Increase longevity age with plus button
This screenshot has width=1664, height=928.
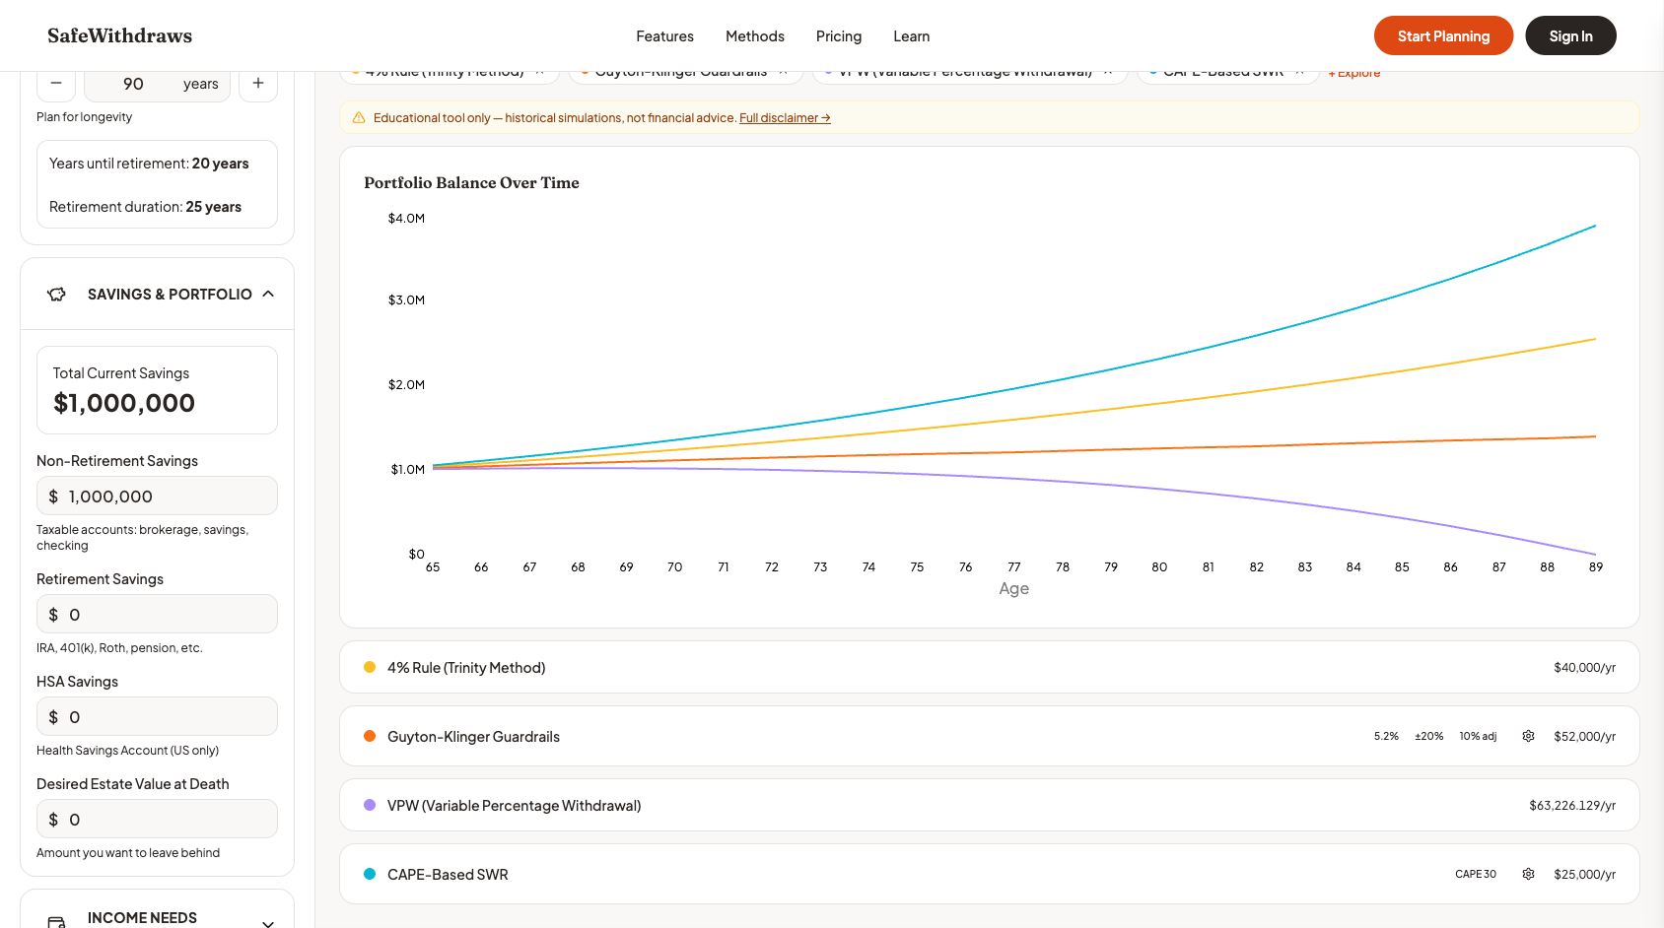(258, 84)
